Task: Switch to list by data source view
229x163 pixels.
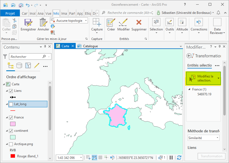Action: pyautogui.click(x=19, y=65)
